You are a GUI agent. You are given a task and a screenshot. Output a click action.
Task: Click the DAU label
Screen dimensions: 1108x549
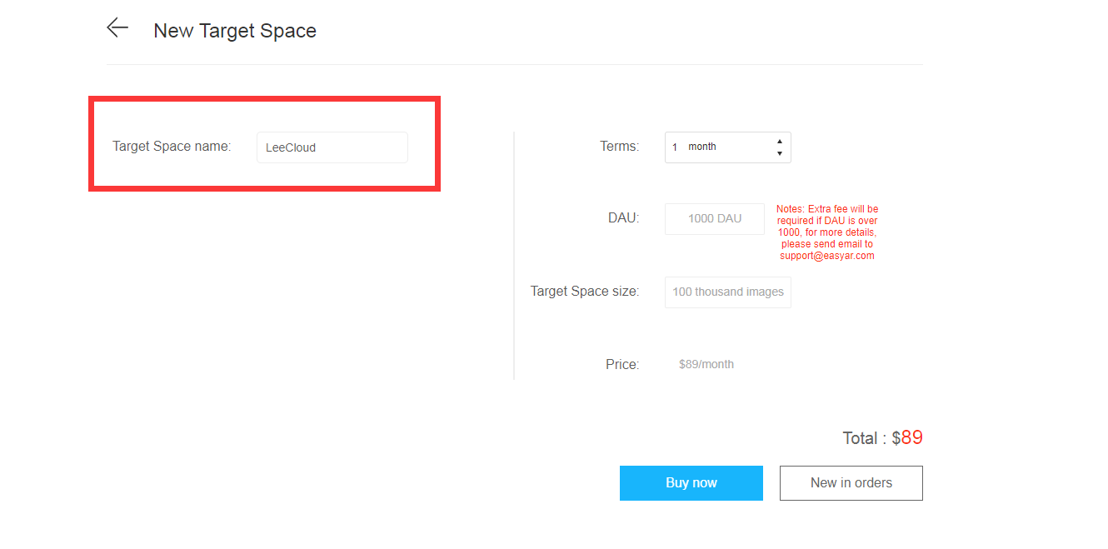click(622, 217)
